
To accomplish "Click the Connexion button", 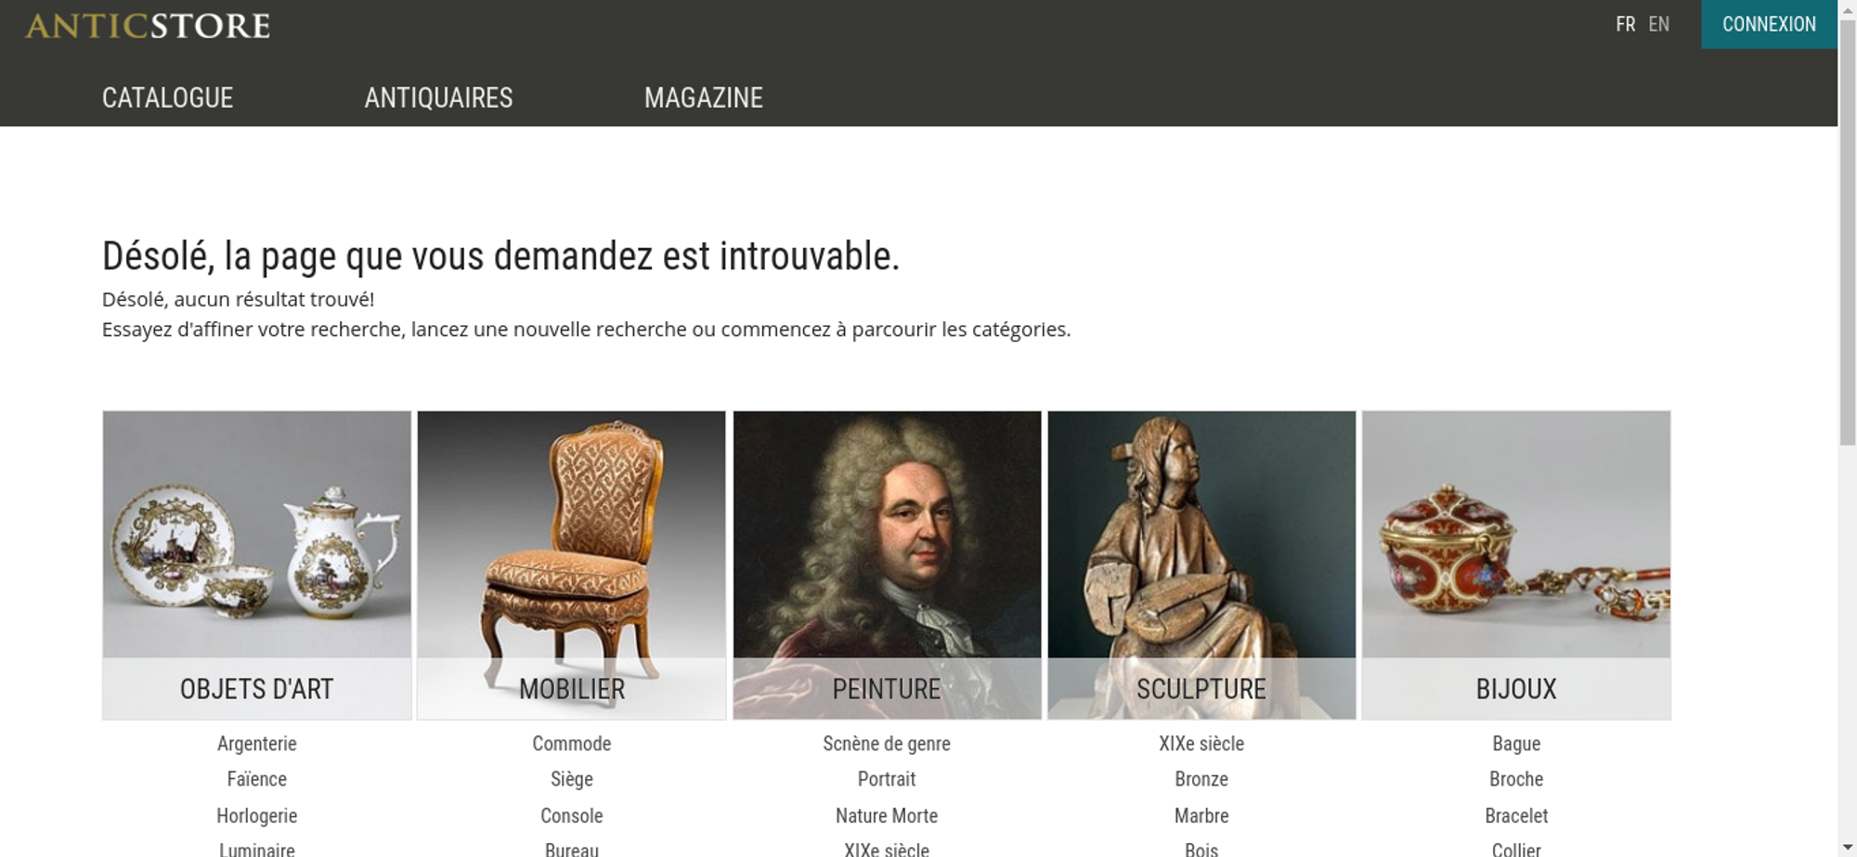I will (1769, 24).
